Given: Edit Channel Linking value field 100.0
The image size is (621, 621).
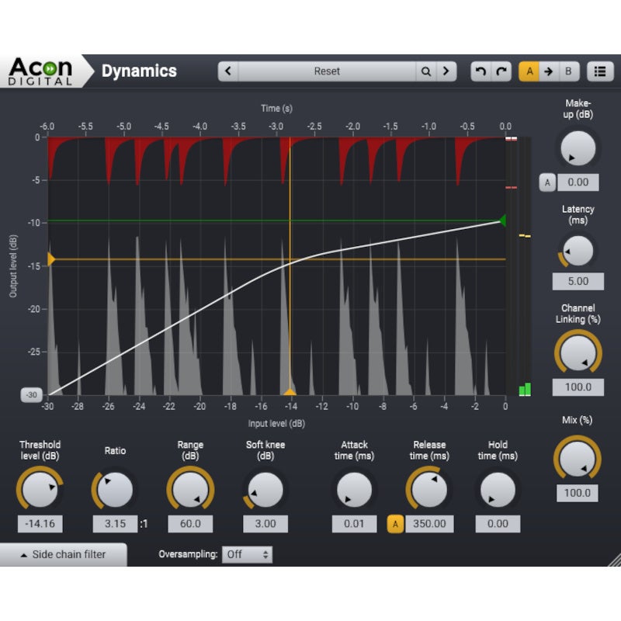Looking at the screenshot, I should 578,387.
